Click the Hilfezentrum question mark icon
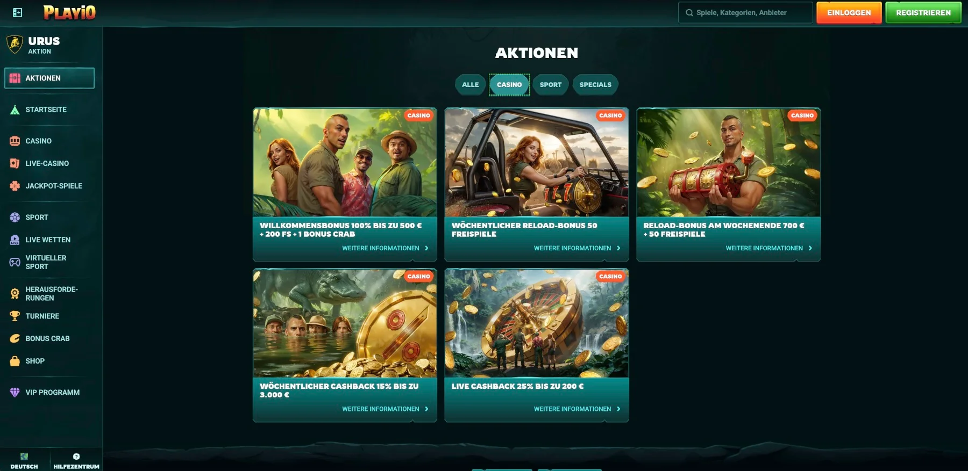968x471 pixels. (76, 456)
